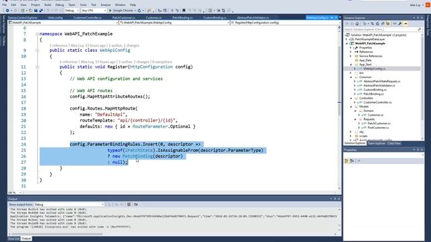Collapse the namespace WebAPI_PatchExample code block

pos(37,34)
